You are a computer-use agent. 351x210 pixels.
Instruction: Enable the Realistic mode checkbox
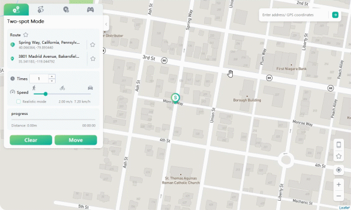click(x=18, y=101)
